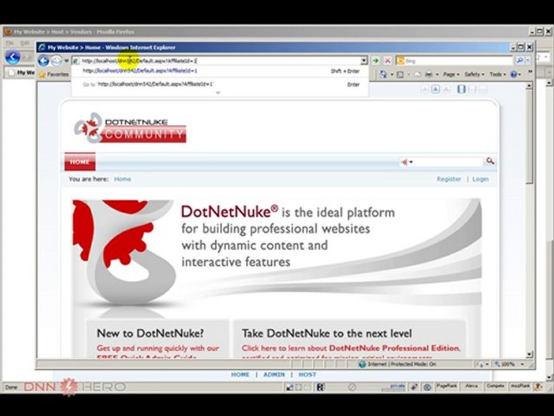Screen dimensions: 554x416
Task: Click the Internet Explorer forward arrow
Action: (x=57, y=61)
